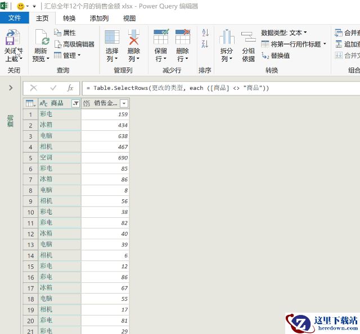Open 关闭并上载 dropdown arrow
Image resolution: width=360 pixels, height=334 pixels.
coord(21,58)
